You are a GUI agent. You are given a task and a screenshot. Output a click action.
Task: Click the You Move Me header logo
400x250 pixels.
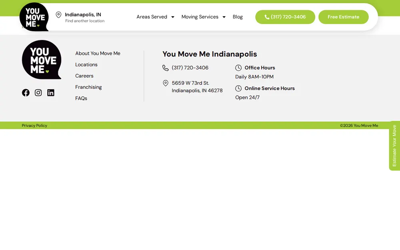34,17
